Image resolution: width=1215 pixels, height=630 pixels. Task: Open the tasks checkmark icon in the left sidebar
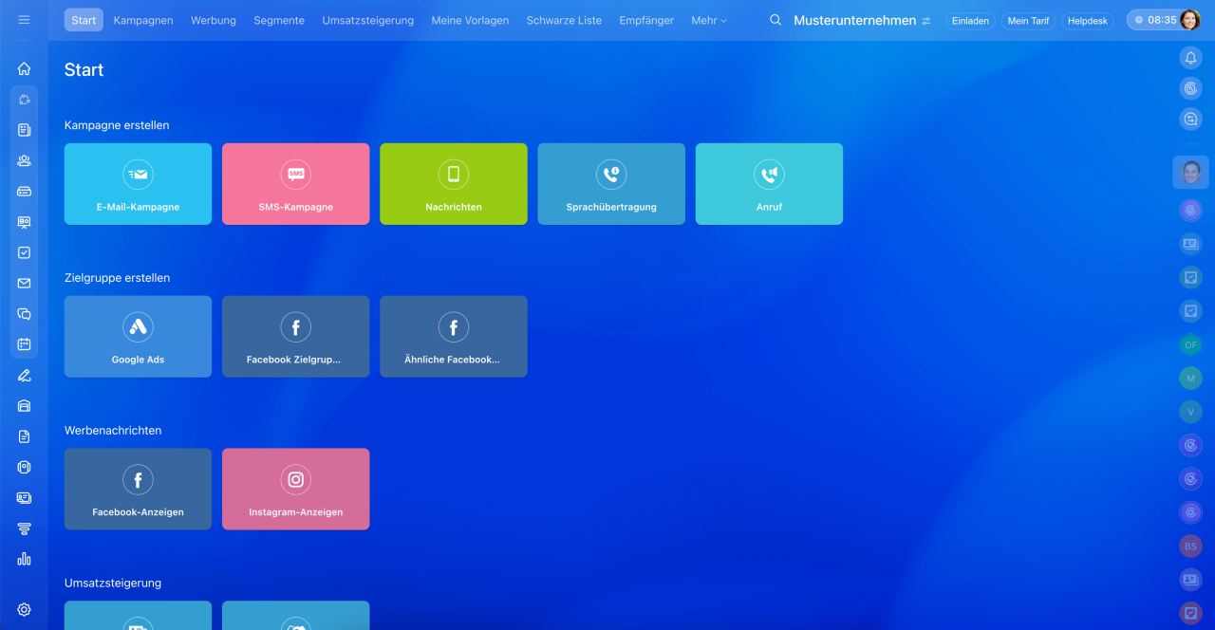[x=24, y=252]
